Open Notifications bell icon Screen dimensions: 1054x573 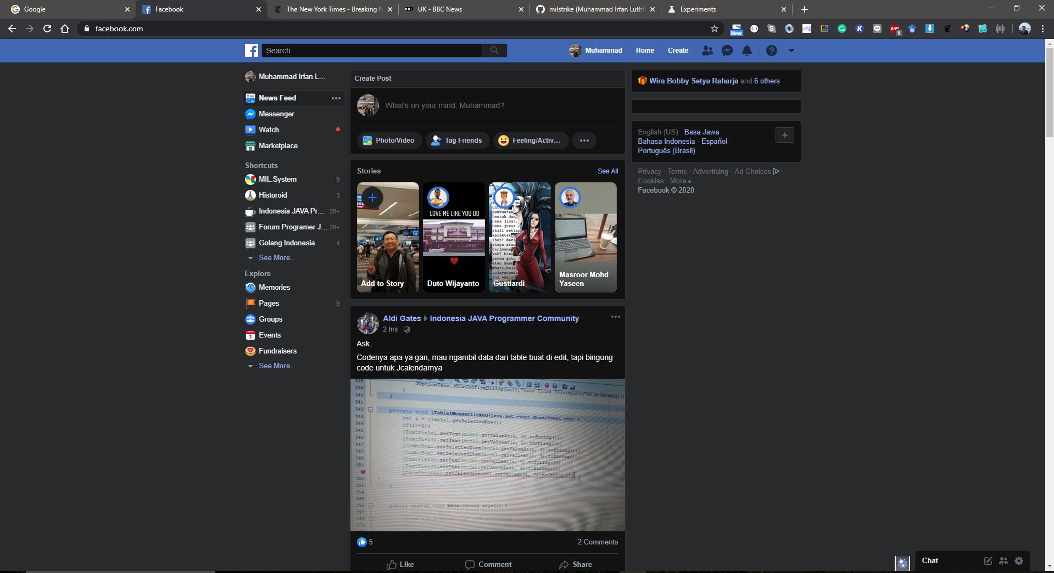747,50
